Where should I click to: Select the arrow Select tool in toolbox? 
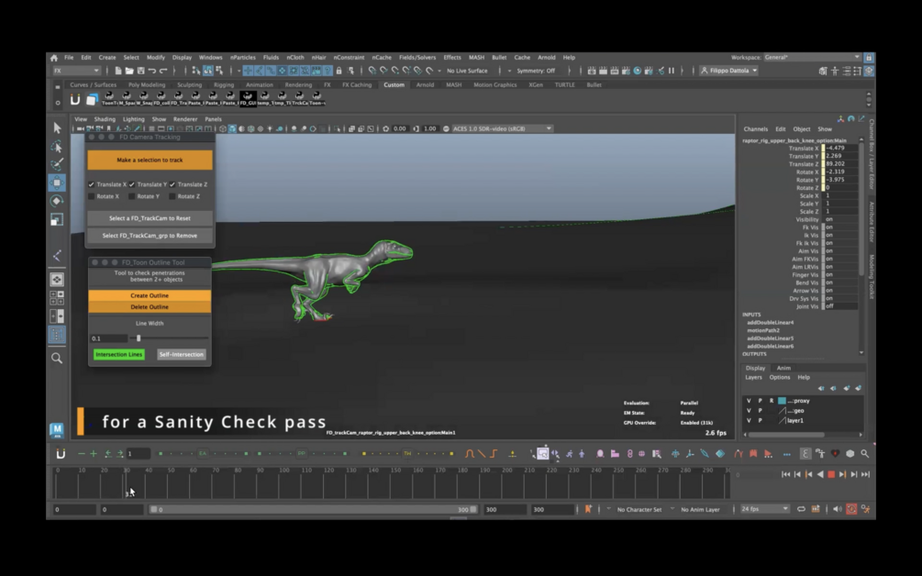57,127
